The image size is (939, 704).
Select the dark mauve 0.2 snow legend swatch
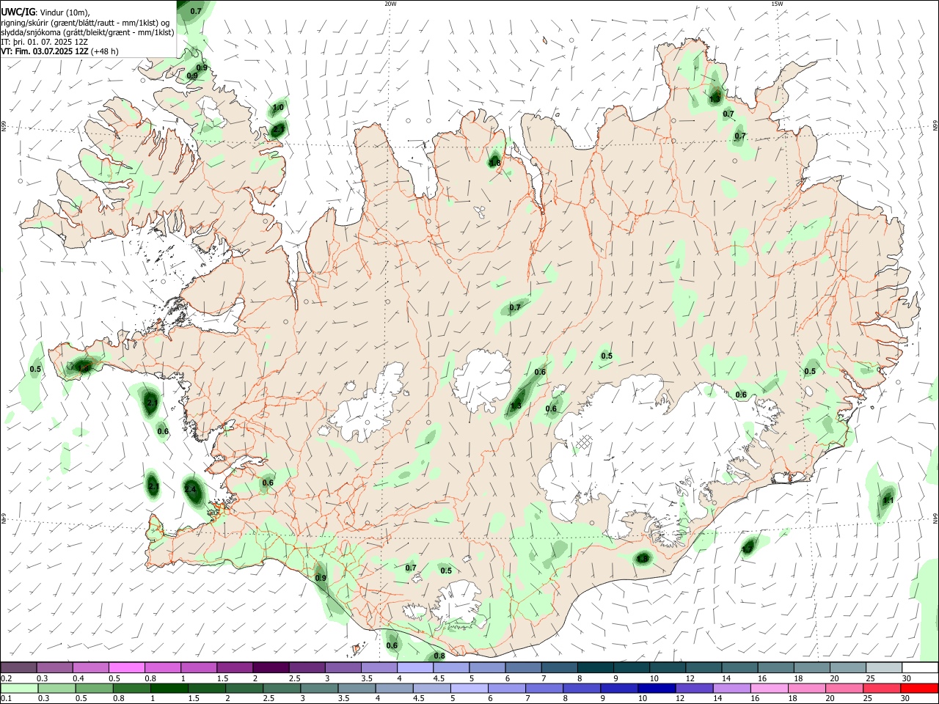18,668
